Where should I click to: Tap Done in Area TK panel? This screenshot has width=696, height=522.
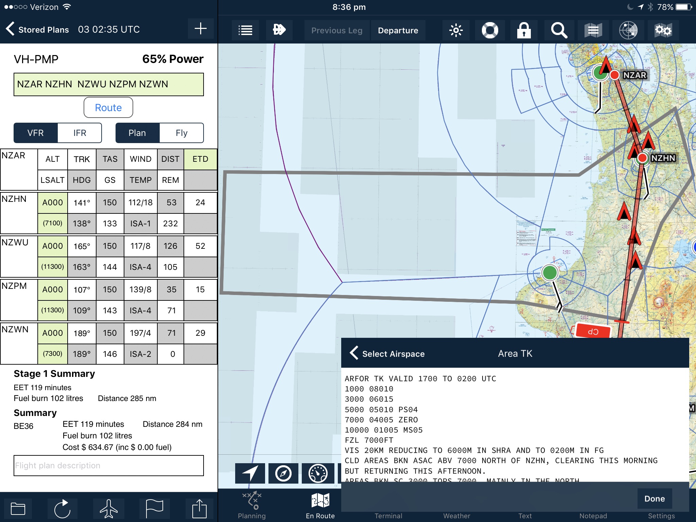655,499
